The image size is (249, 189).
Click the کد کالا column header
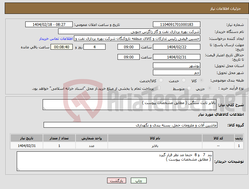coord(218,138)
